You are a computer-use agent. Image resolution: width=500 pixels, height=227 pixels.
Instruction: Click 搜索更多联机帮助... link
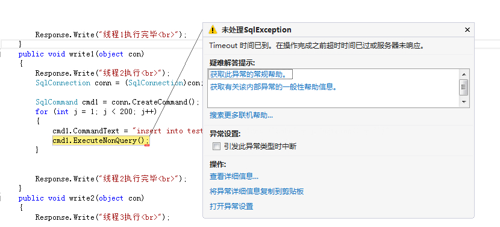point(241,115)
